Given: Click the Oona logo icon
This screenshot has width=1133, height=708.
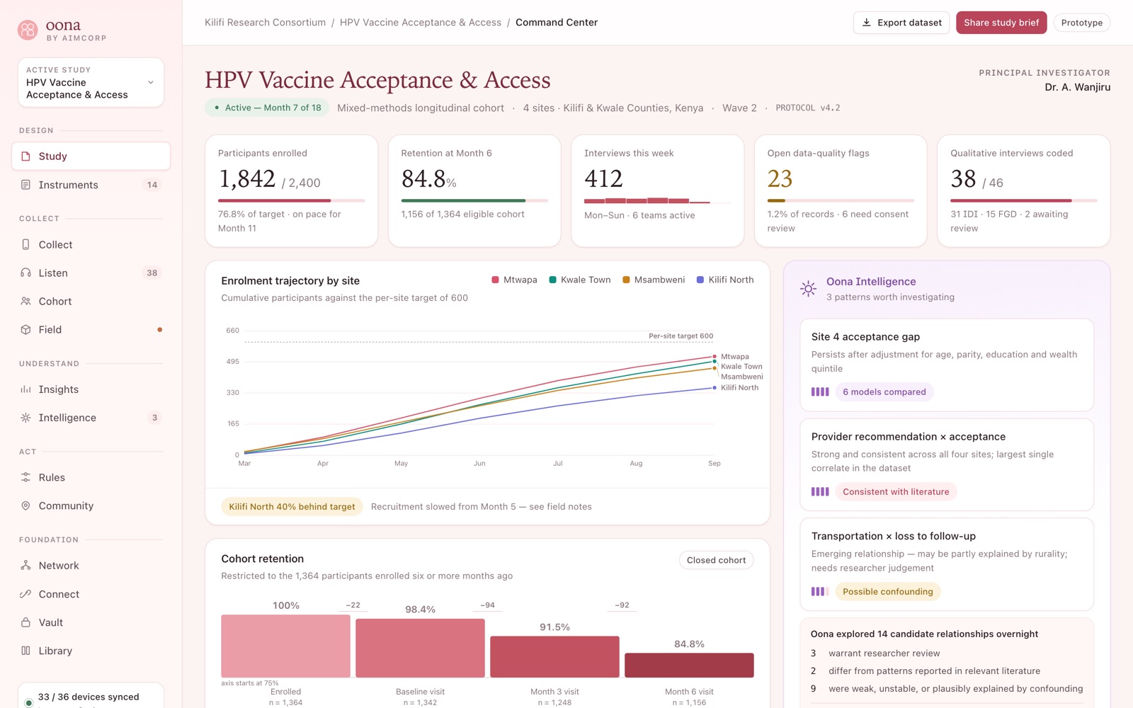Looking at the screenshot, I should (28, 30).
